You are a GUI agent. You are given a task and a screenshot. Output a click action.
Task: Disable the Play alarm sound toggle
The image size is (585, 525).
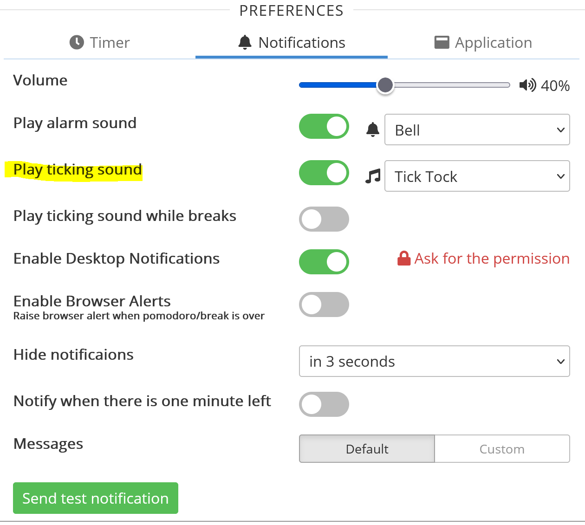(x=324, y=126)
